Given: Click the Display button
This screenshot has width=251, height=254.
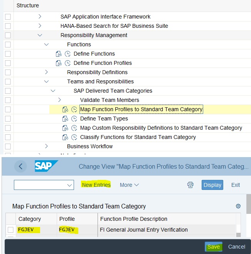Looking at the screenshot, I should [x=212, y=185].
